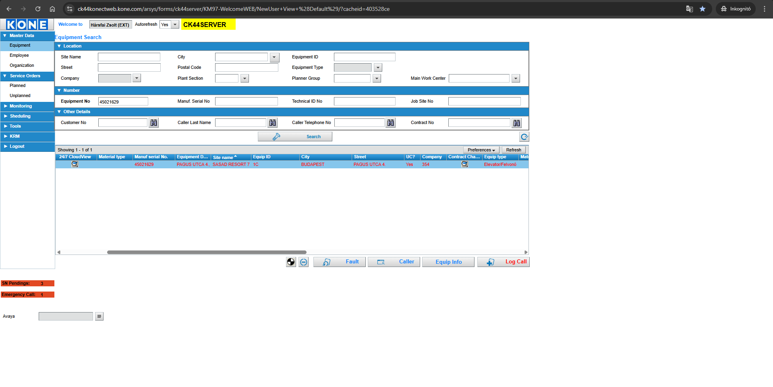The image size is (773, 387).
Task: Click binoculars lookup icon beside Caller Last Name
Action: click(273, 123)
